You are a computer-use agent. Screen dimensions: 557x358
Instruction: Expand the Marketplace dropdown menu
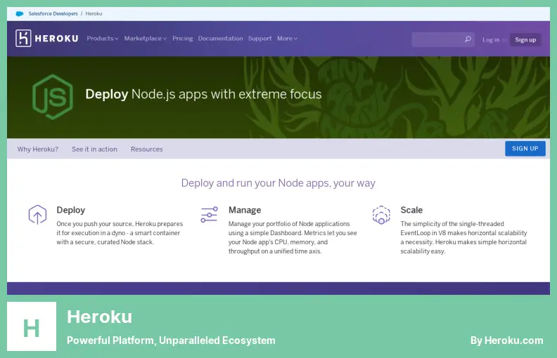point(146,39)
